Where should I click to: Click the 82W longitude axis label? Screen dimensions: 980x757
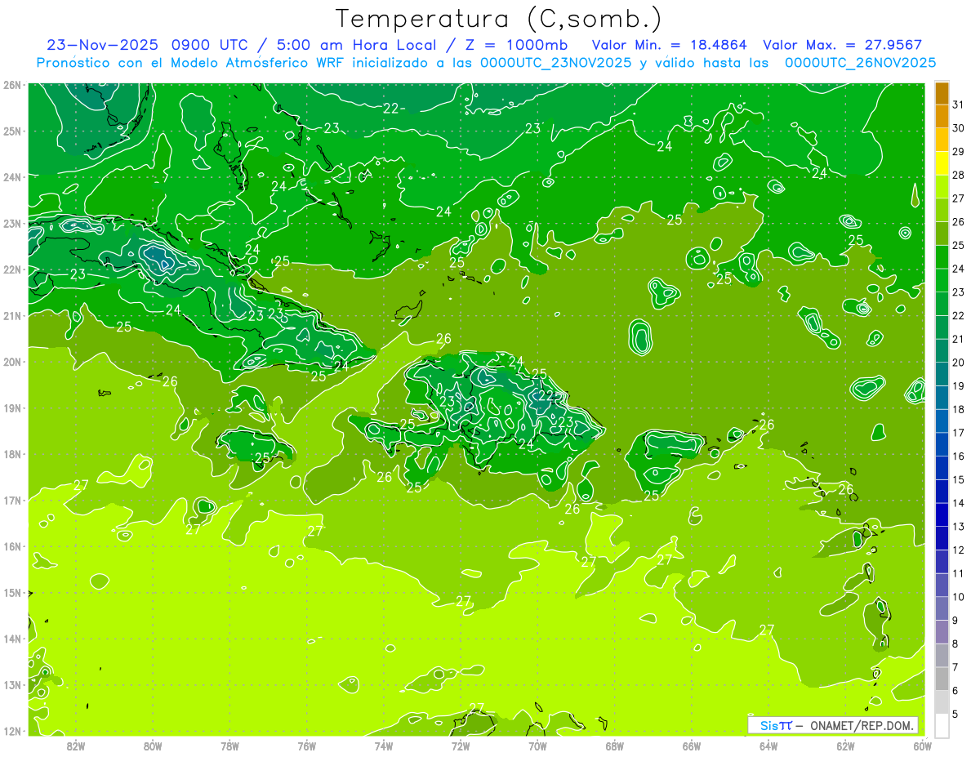tap(76, 746)
